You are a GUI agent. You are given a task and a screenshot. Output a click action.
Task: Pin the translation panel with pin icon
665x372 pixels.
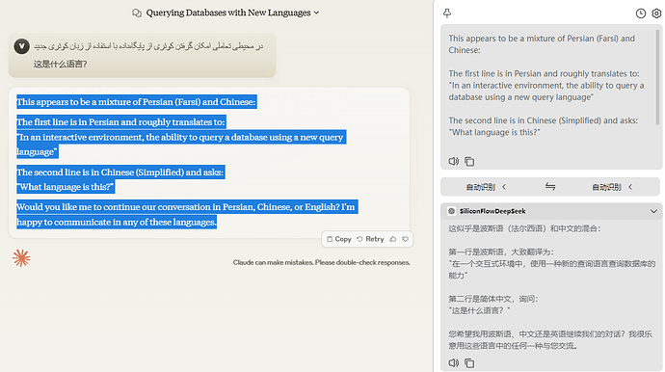[447, 13]
